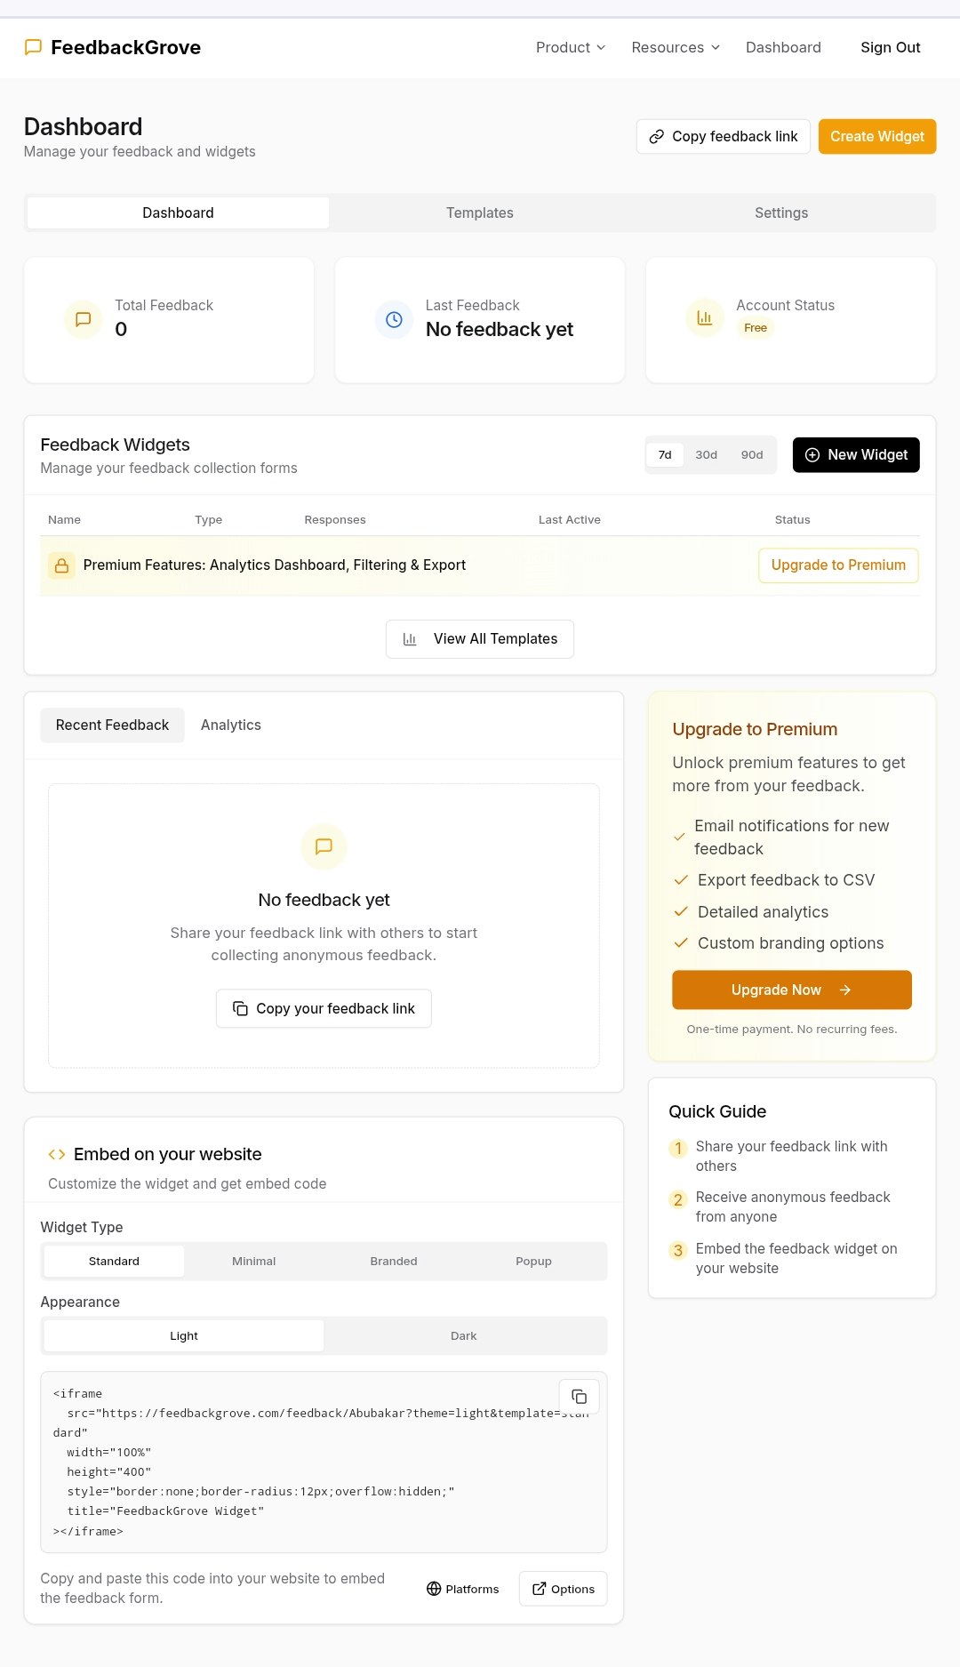Click the bar chart icon on the Account Status card
This screenshot has height=1667, width=960.
pos(705,317)
